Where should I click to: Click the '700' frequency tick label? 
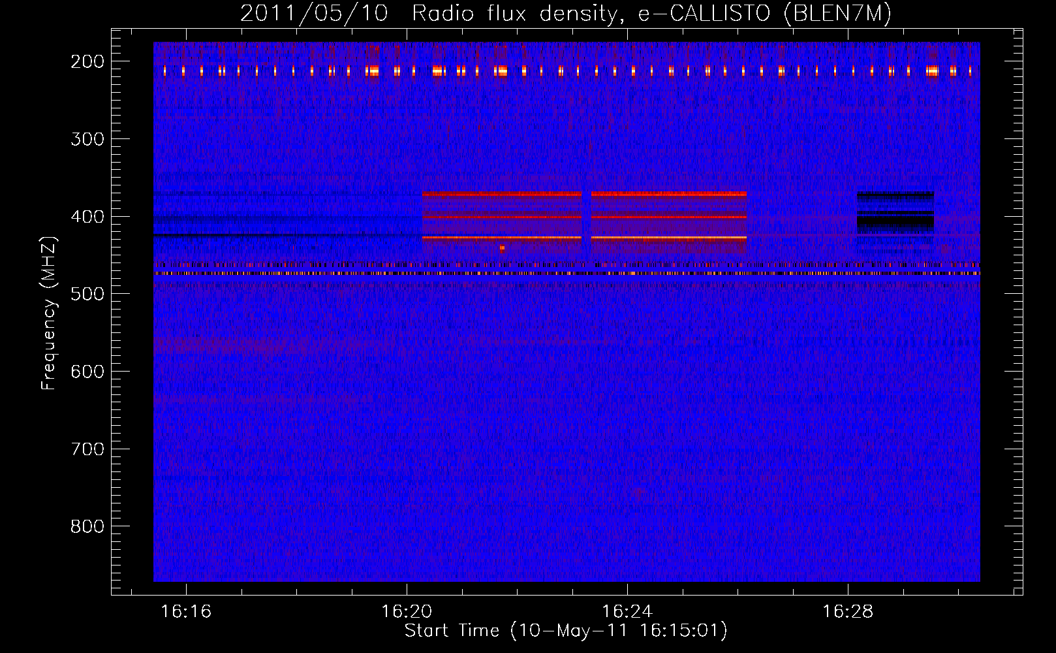click(x=87, y=449)
